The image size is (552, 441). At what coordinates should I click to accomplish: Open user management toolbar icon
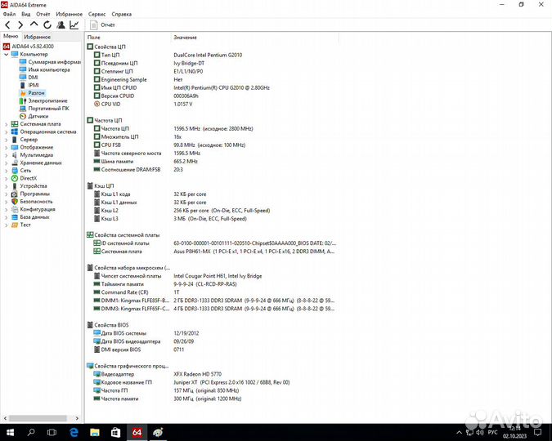tap(61, 24)
